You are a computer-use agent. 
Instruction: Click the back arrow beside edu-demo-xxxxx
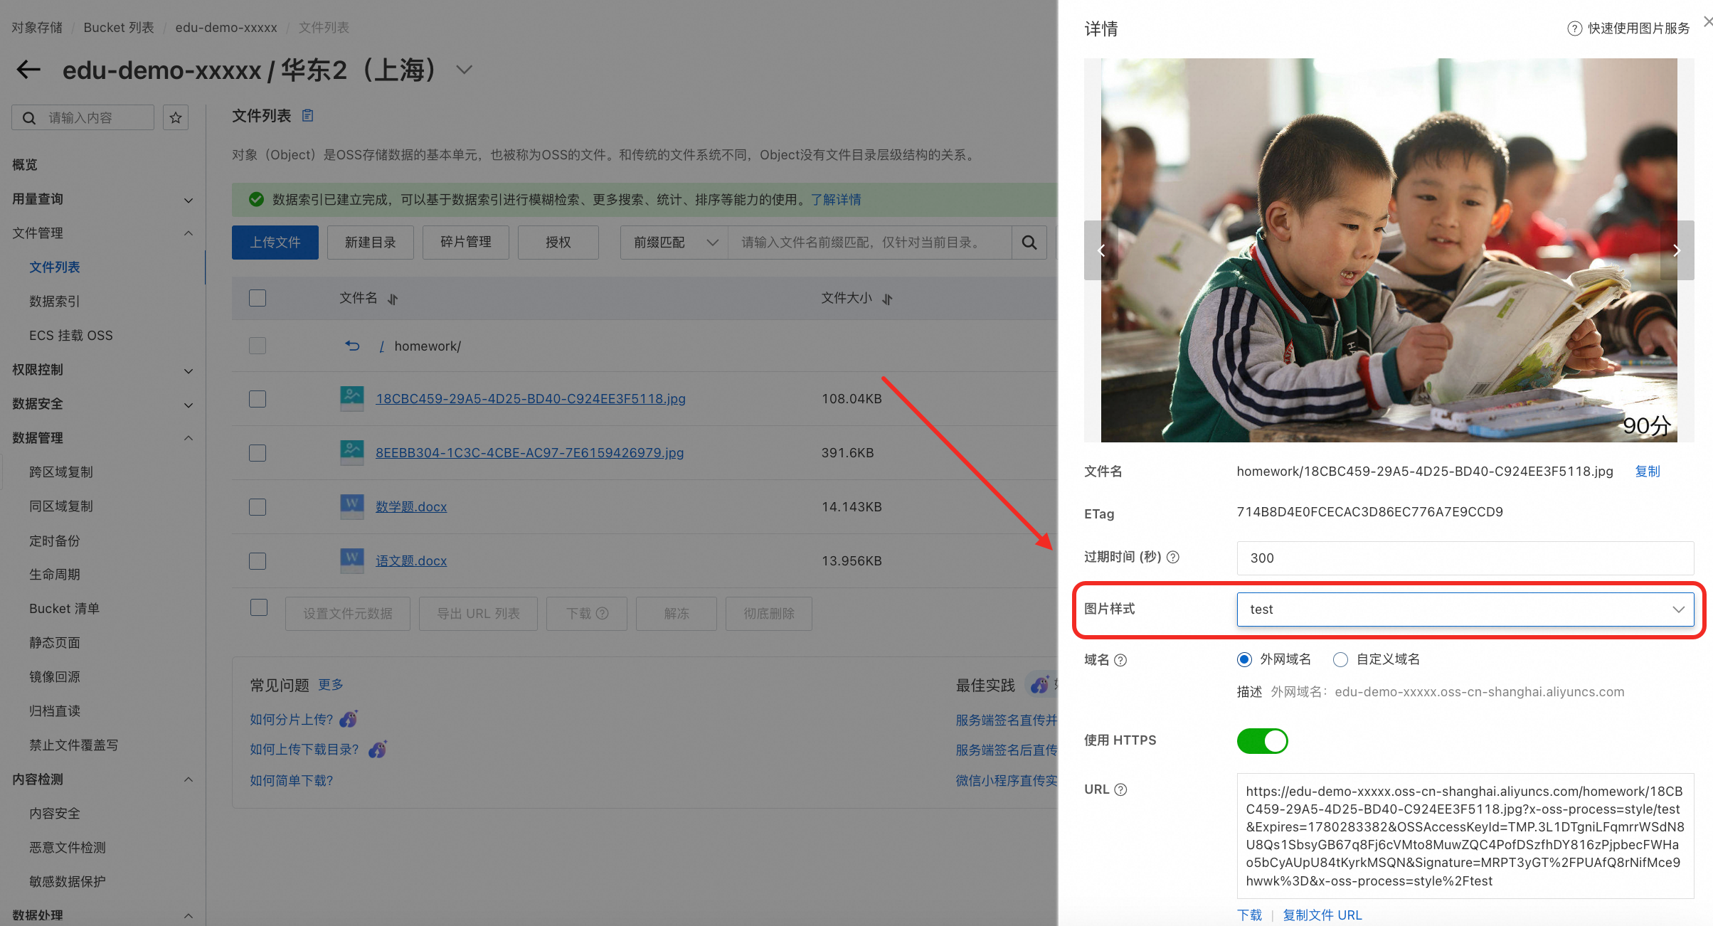(28, 70)
